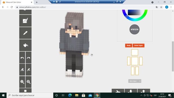Toggle head part visibility in body diagram

tap(135, 52)
